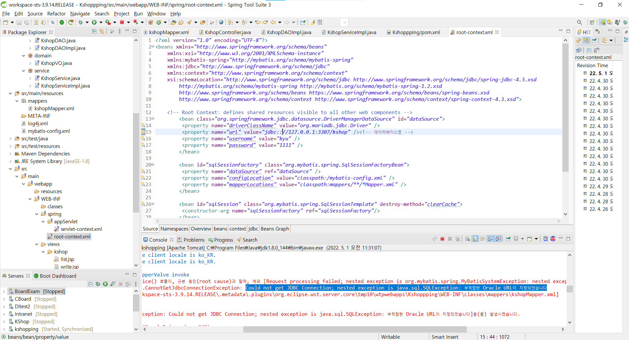Terminate the console process with red square
The width and height of the screenshot is (629, 340).
442,239
